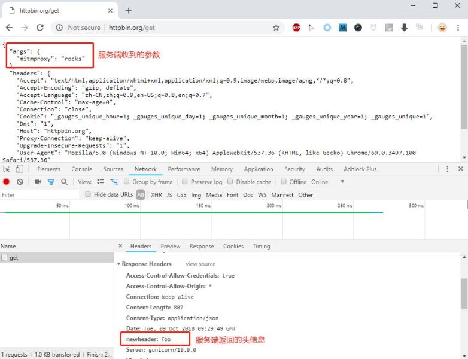This screenshot has height=359, width=468.
Task: Toggle the device toolbar in DevTools
Action: click(19, 169)
